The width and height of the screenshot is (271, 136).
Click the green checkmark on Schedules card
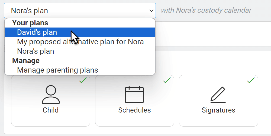167,80
